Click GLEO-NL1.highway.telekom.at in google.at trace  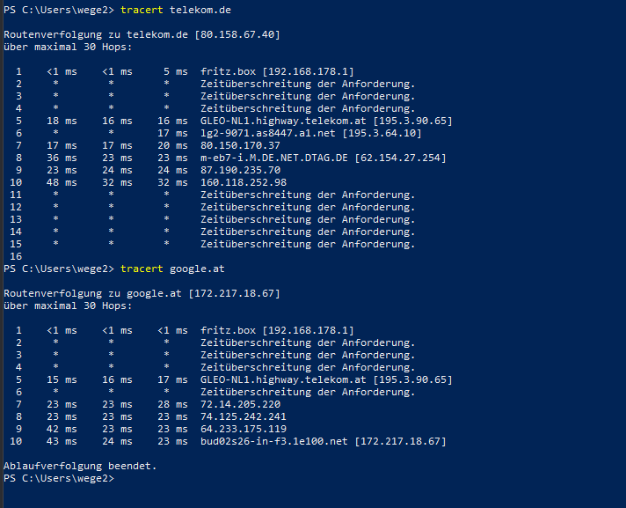283,380
